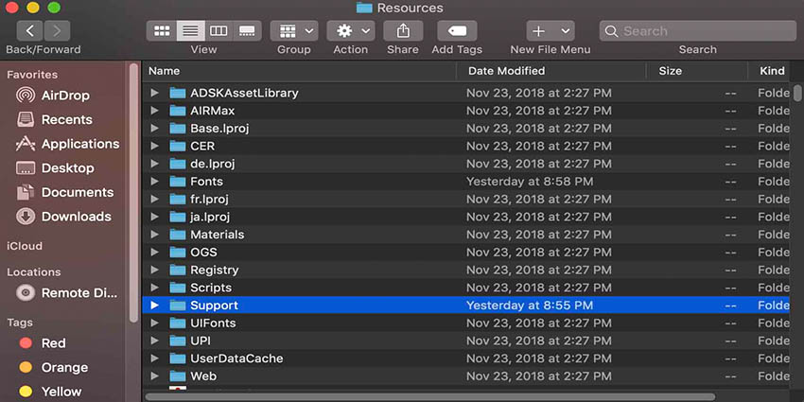Open AirDrop in the sidebar

click(66, 96)
